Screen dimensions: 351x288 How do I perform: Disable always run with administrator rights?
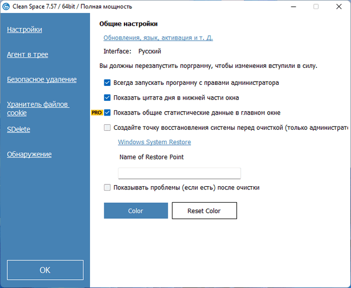pyautogui.click(x=107, y=83)
